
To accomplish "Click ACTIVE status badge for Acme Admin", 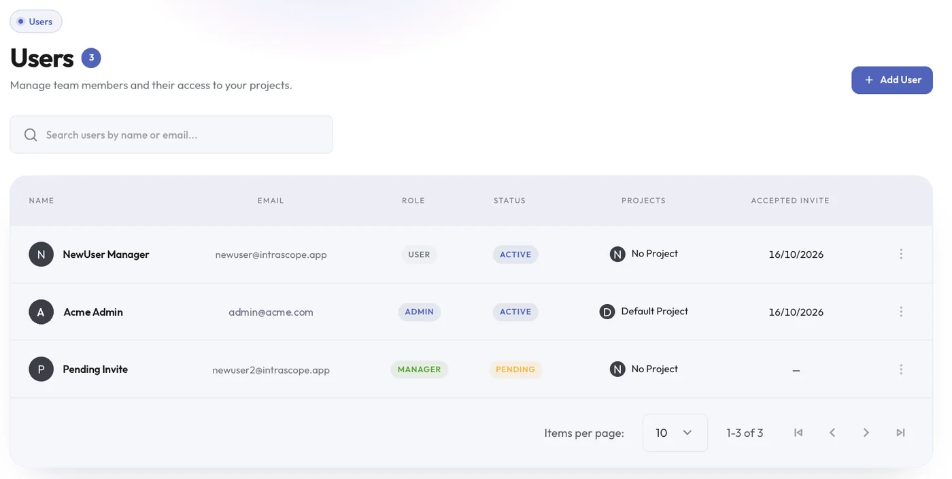I will (x=515, y=312).
